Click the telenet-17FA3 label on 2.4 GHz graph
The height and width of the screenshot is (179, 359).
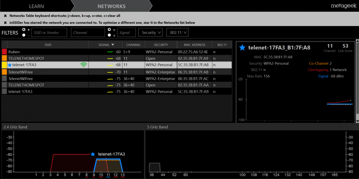tap(112, 154)
